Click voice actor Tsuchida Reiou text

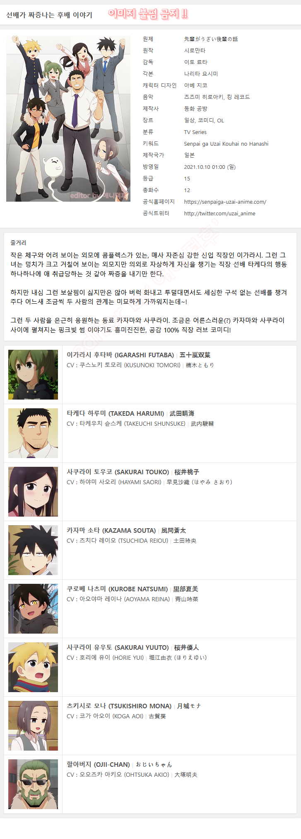click(x=124, y=541)
